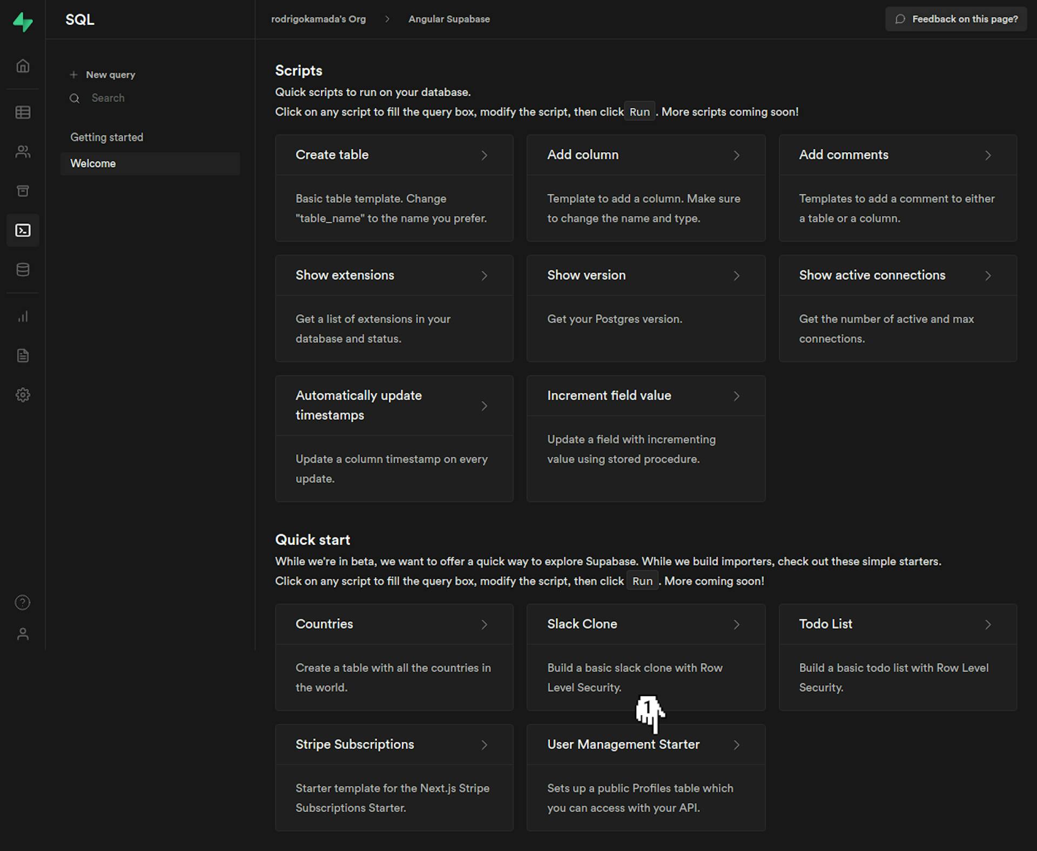This screenshot has width=1037, height=851.
Task: Open the Database icon in sidebar
Action: click(x=23, y=269)
